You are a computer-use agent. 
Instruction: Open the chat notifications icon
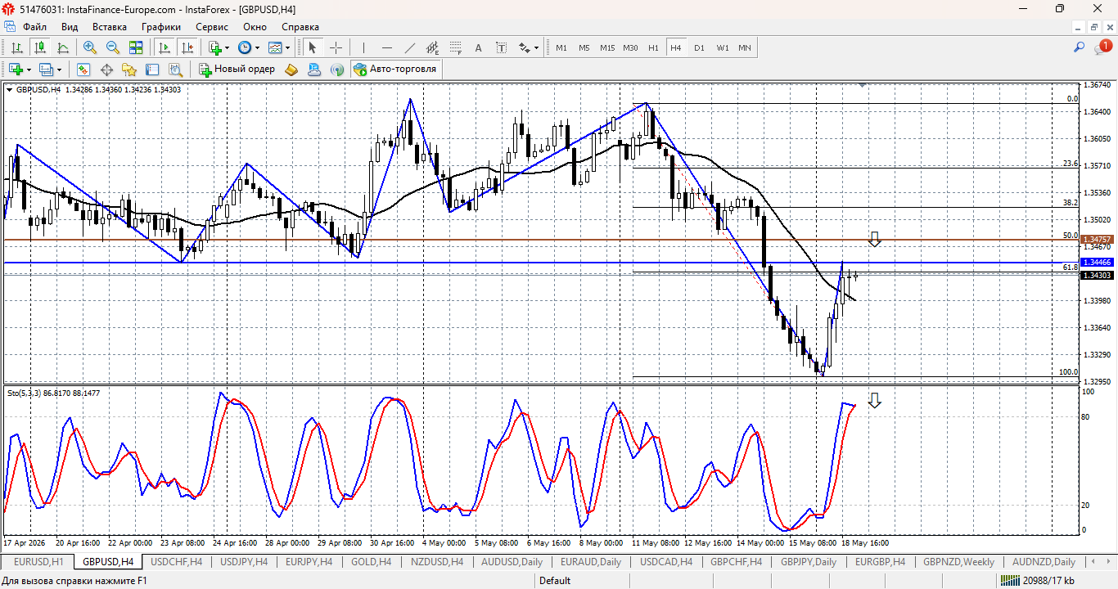(1103, 47)
